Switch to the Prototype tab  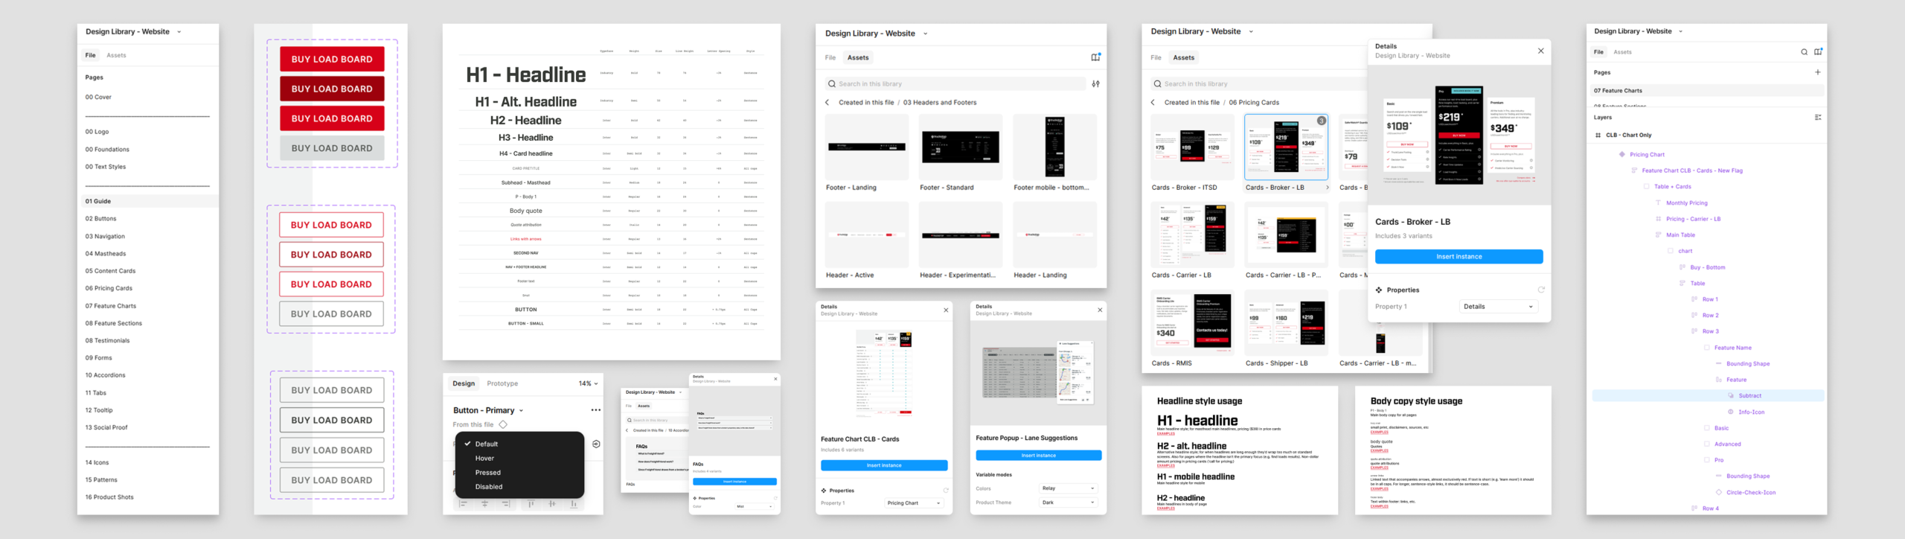coord(502,384)
